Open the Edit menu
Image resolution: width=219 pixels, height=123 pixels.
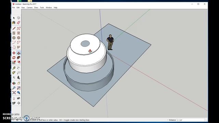(x=18, y=8)
